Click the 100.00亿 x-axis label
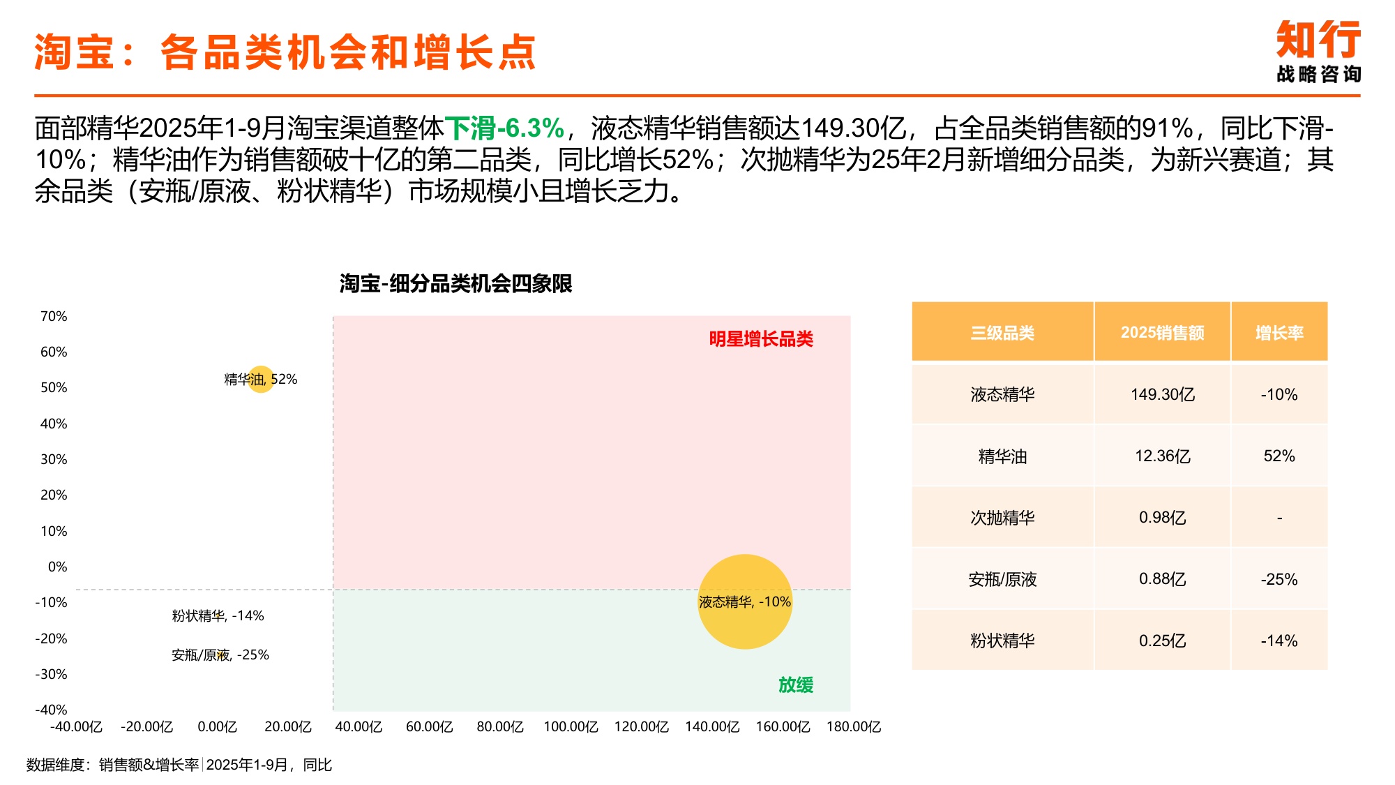The image size is (1395, 785). 571,726
